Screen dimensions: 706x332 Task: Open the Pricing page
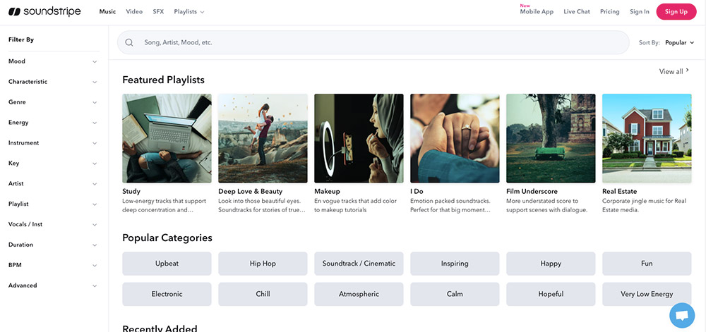point(610,12)
